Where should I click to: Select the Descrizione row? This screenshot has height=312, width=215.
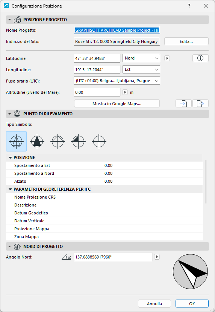[x=104, y=205]
